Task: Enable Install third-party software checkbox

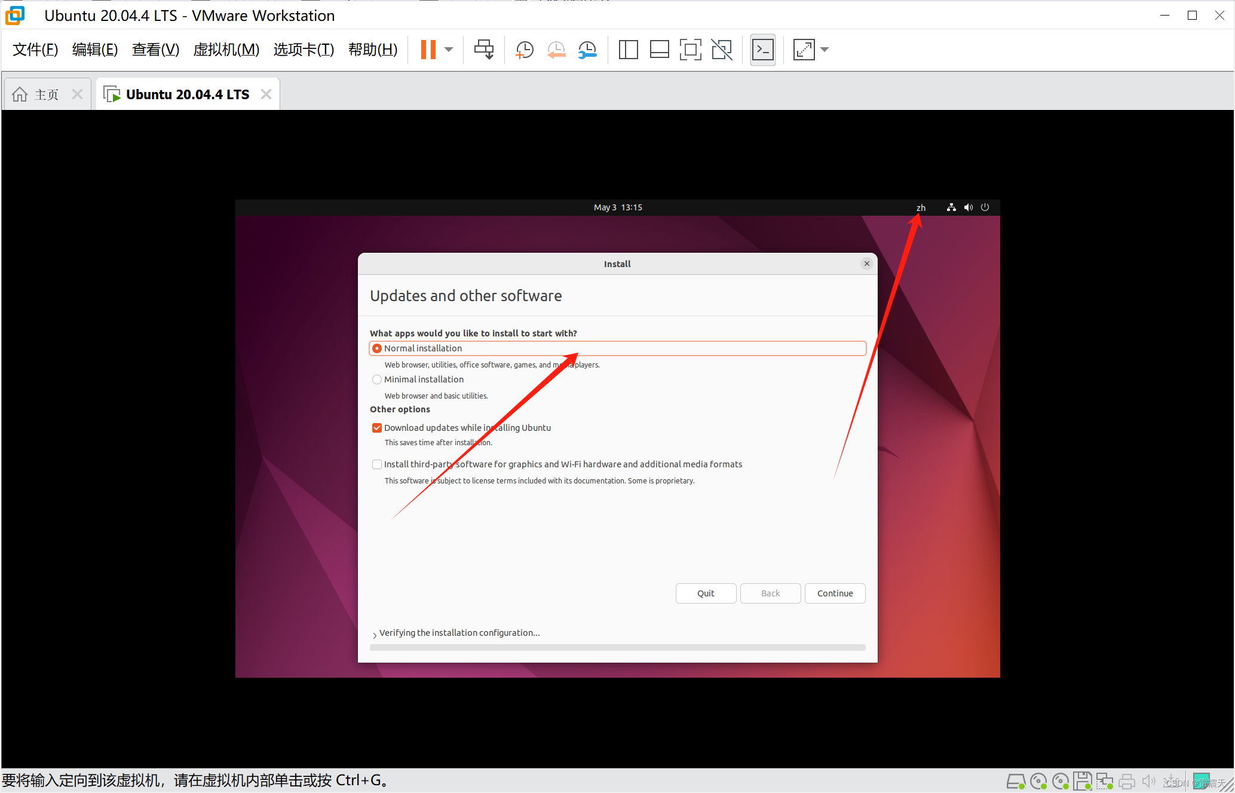Action: click(x=377, y=464)
